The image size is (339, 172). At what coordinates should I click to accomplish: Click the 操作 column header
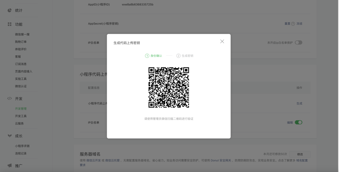(x=299, y=88)
